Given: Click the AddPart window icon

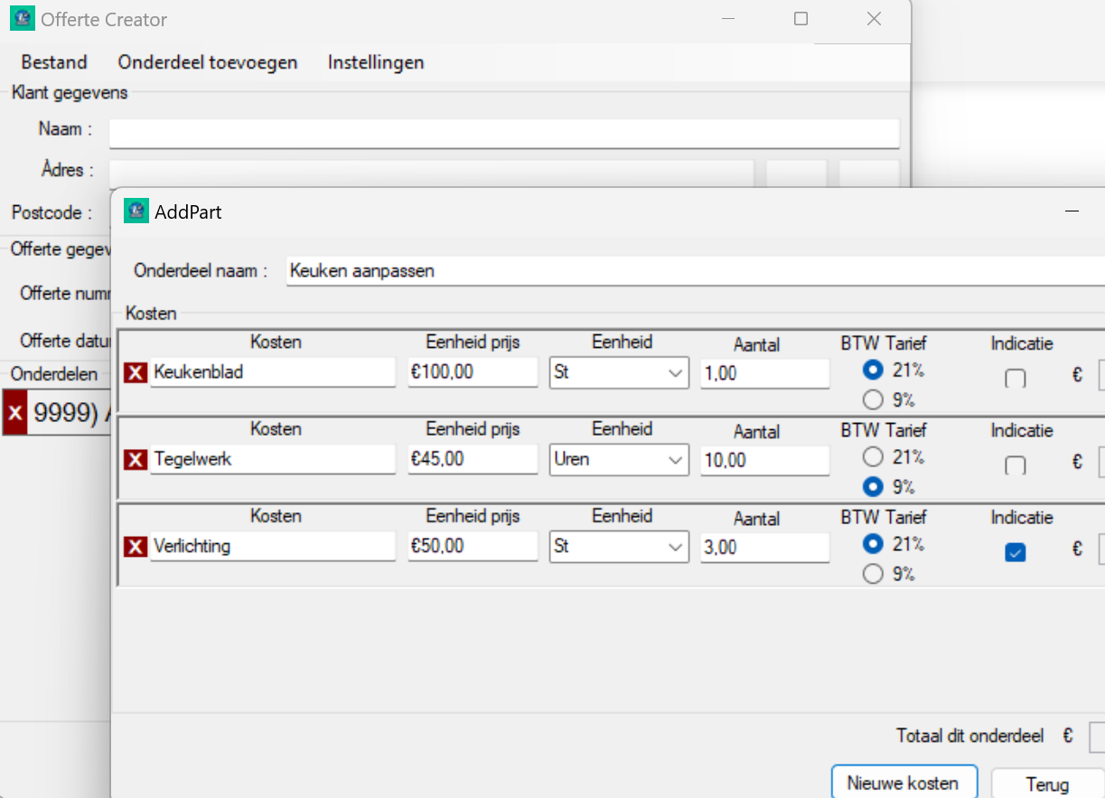Looking at the screenshot, I should coord(136,211).
